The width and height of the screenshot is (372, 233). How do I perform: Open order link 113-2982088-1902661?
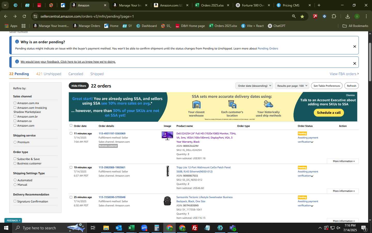coord(112,167)
